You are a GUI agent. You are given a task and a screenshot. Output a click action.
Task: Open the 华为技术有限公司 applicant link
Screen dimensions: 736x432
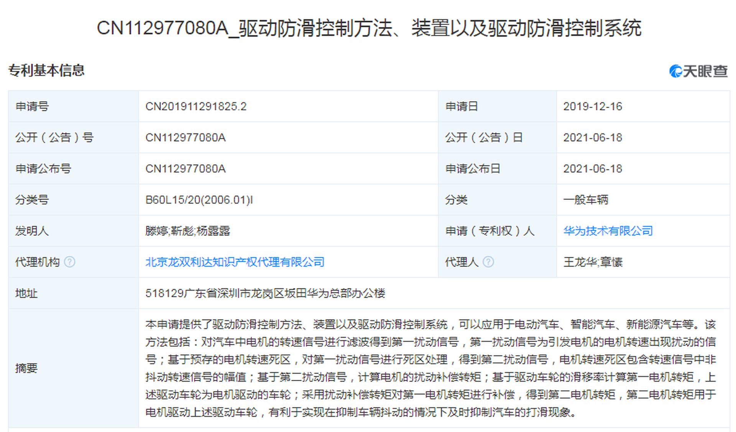tap(608, 231)
